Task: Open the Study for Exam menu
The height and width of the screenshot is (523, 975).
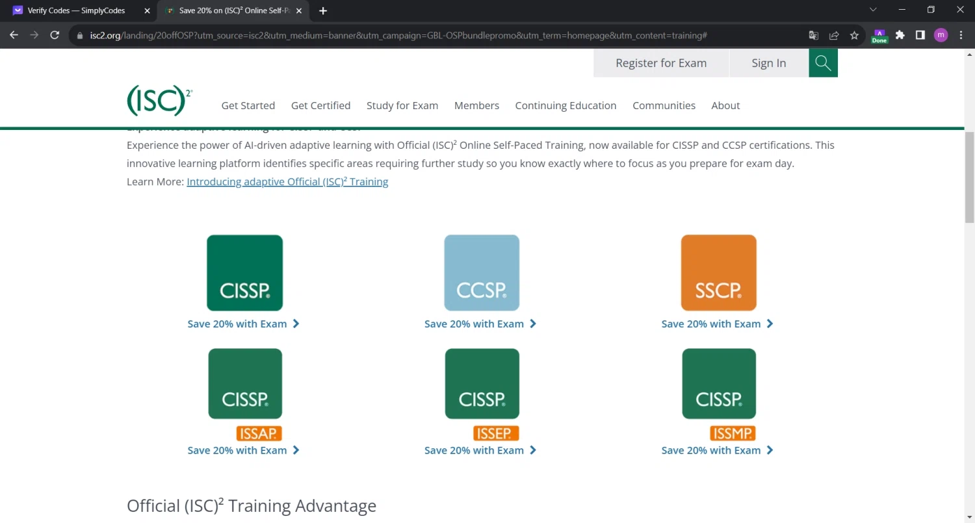Action: tap(402, 105)
